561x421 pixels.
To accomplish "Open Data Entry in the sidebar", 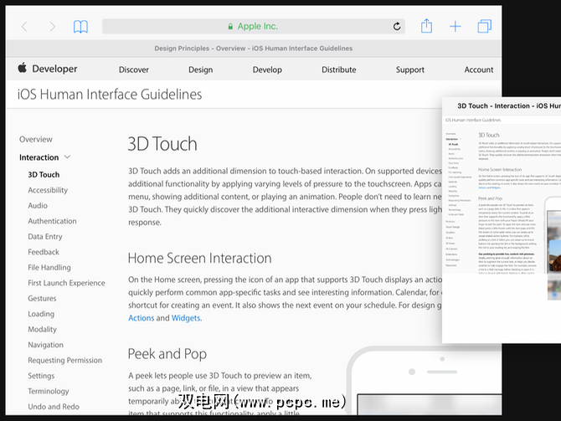I will tap(45, 236).
